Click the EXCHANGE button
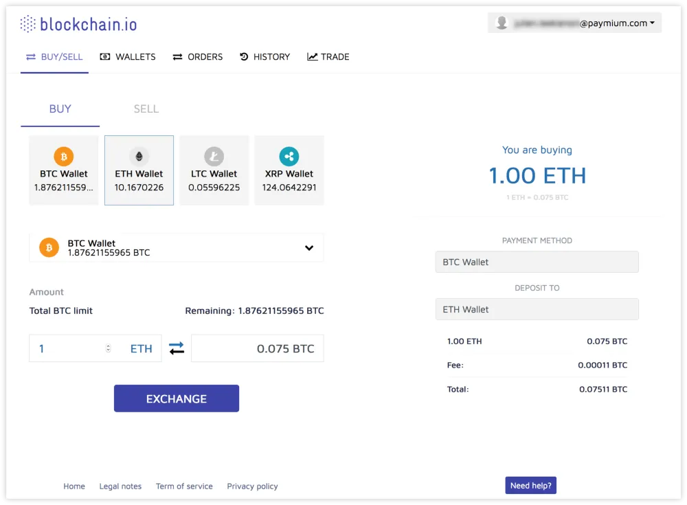 (x=177, y=399)
